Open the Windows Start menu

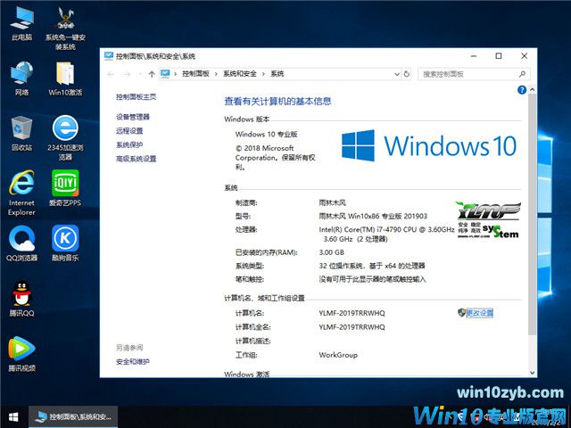click(13, 417)
